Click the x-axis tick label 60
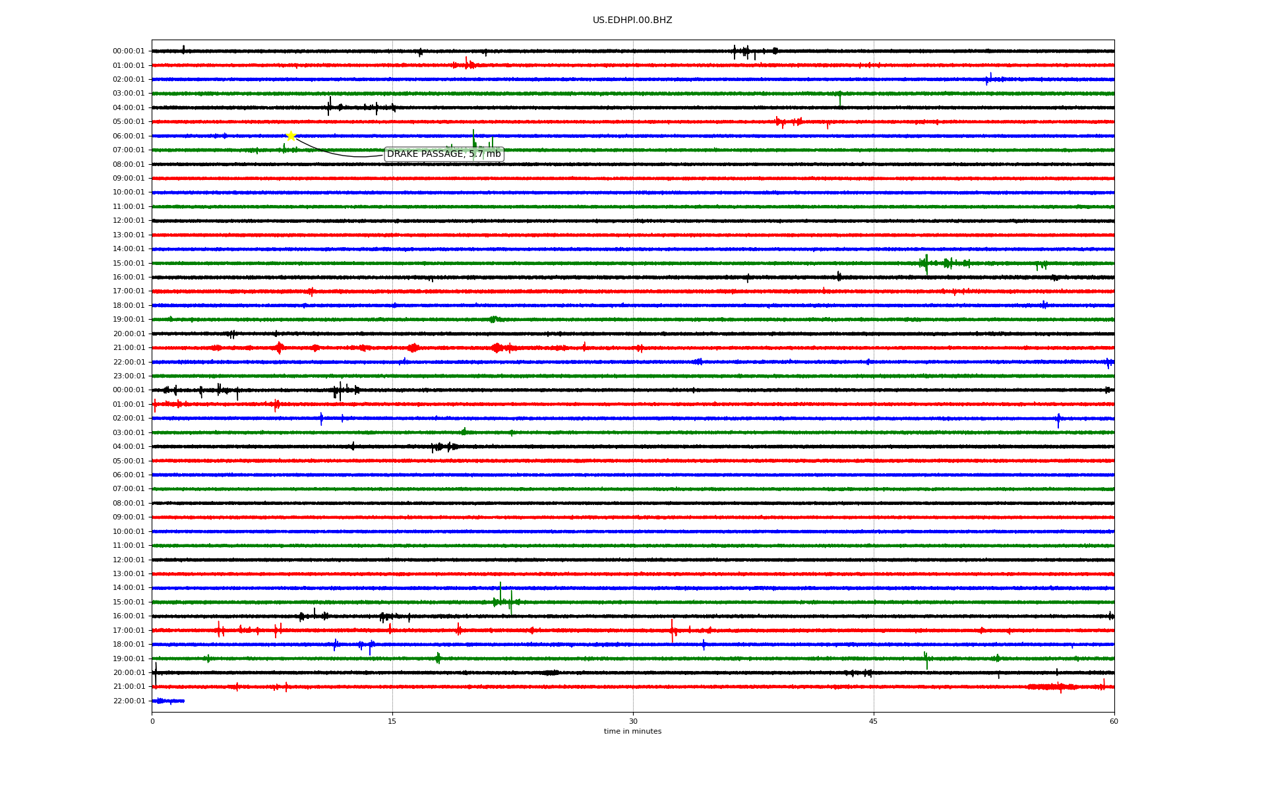 pos(1114,721)
